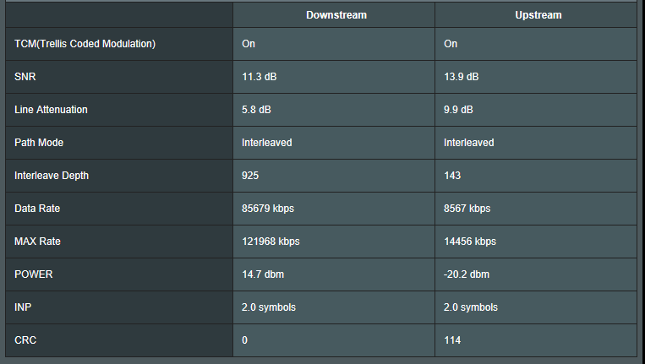Viewport: 645px width, 364px height.
Task: Click the Upstream column header
Action: coord(538,15)
